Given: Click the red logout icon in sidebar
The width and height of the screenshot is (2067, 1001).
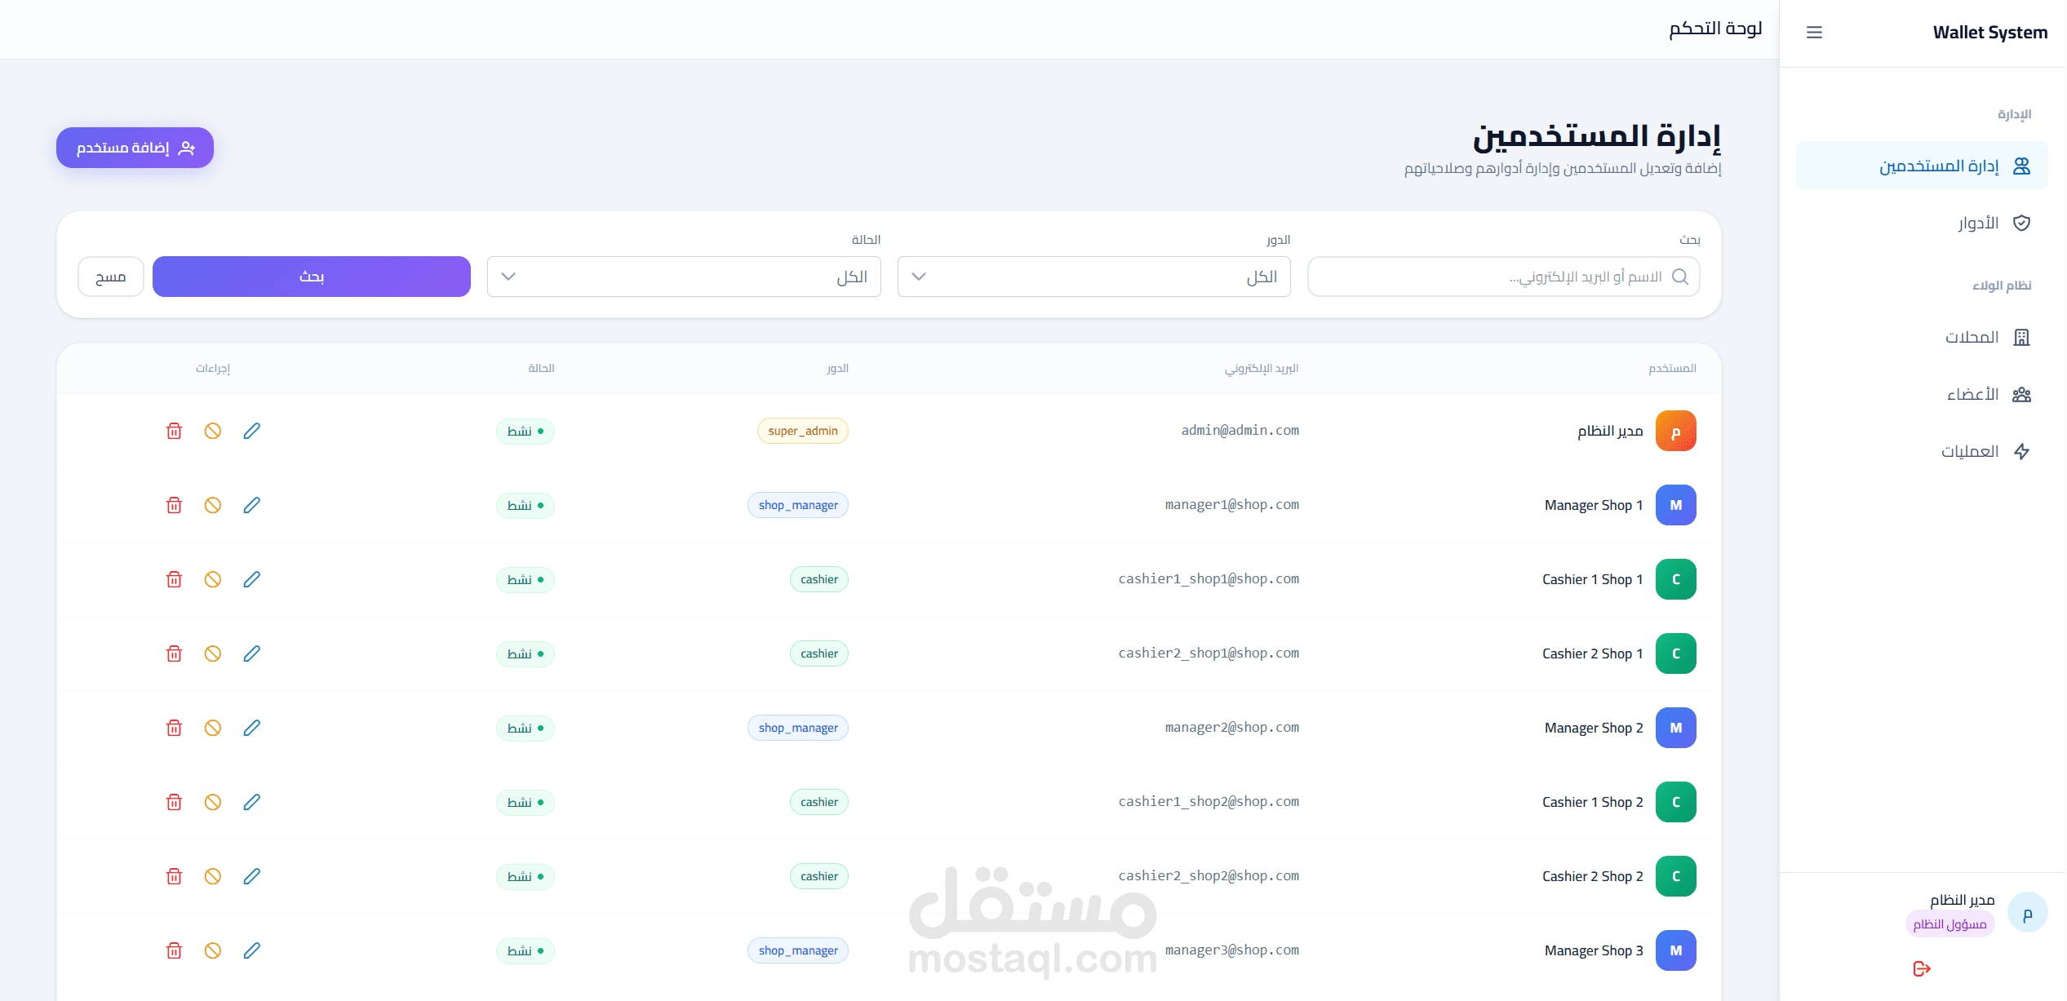Looking at the screenshot, I should coord(1922,968).
